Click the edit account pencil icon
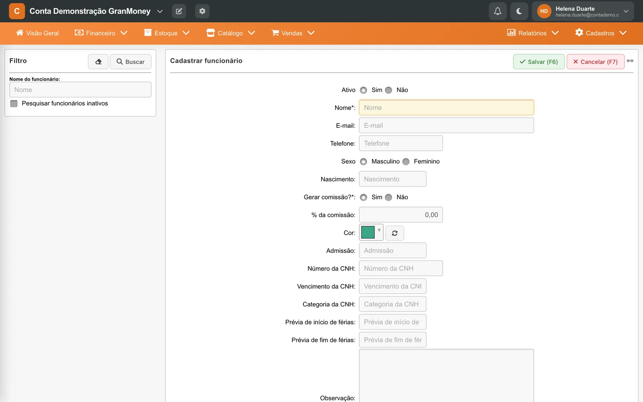643x402 pixels. tap(179, 11)
